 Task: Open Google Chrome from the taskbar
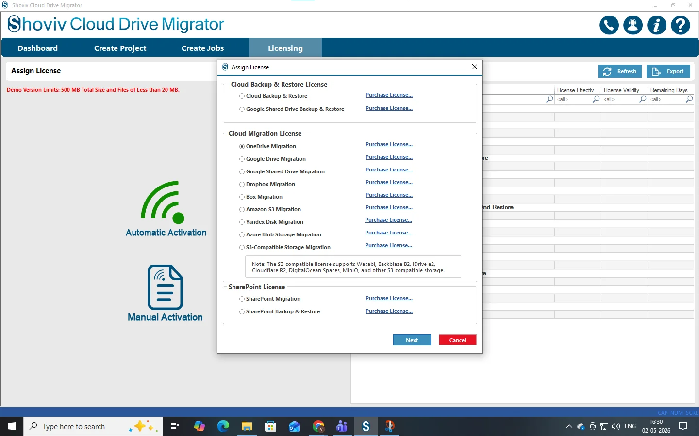click(318, 426)
